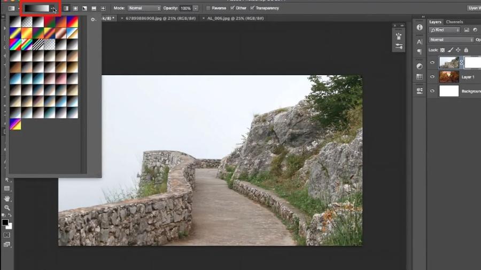Image resolution: width=481 pixels, height=270 pixels.
Task: Click the black foreground color swatch
Action: point(5,222)
